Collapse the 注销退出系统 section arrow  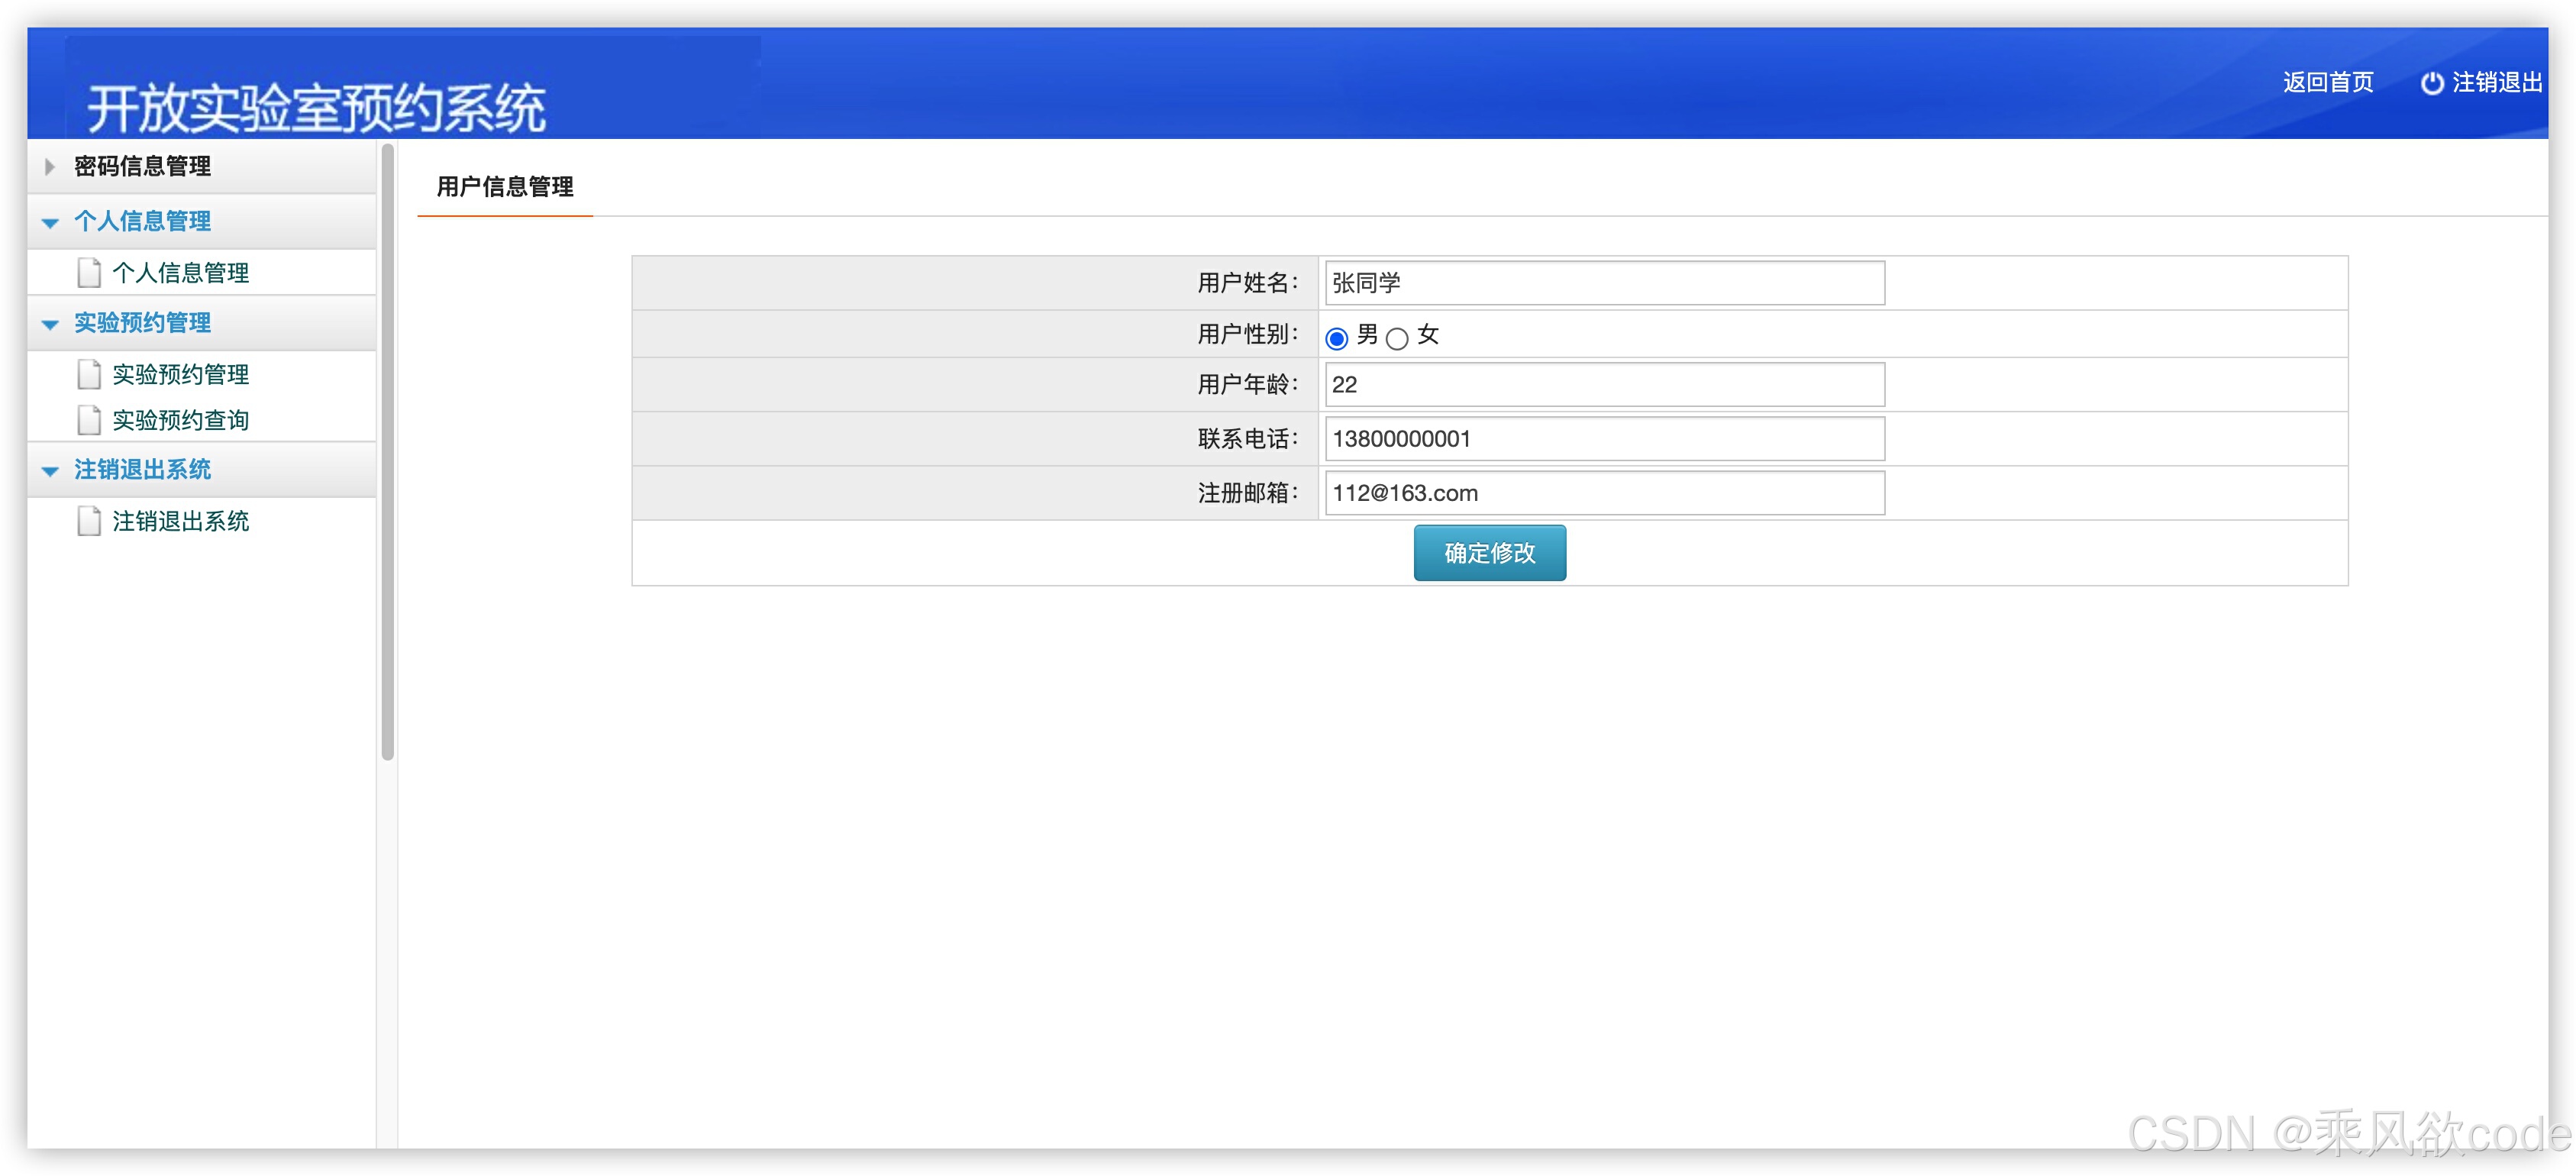coord(50,470)
